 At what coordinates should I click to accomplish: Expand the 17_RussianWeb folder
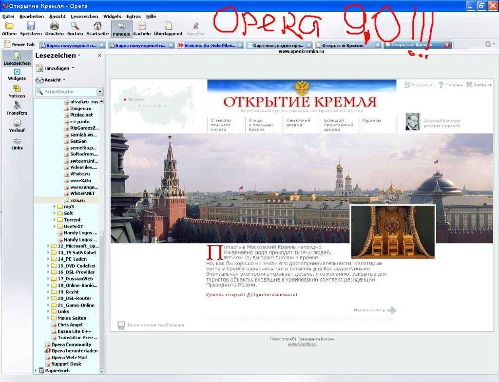(x=48, y=279)
